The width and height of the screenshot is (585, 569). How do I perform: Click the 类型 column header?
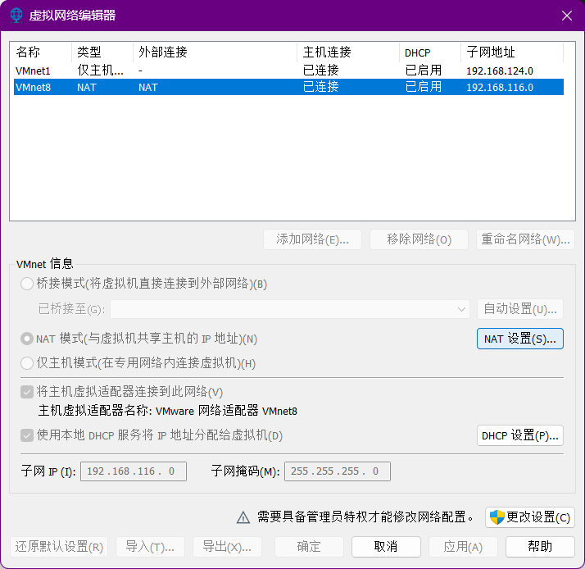(102, 52)
